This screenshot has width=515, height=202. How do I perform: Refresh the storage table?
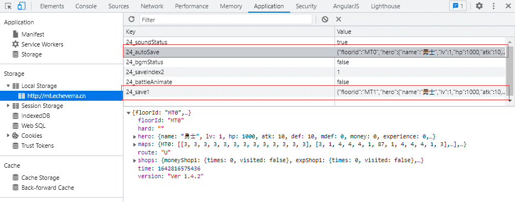click(x=131, y=19)
